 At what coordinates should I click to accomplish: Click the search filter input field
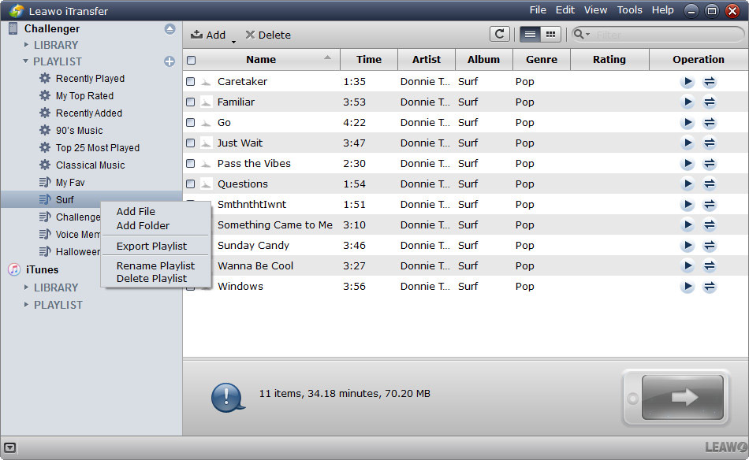[x=662, y=35]
